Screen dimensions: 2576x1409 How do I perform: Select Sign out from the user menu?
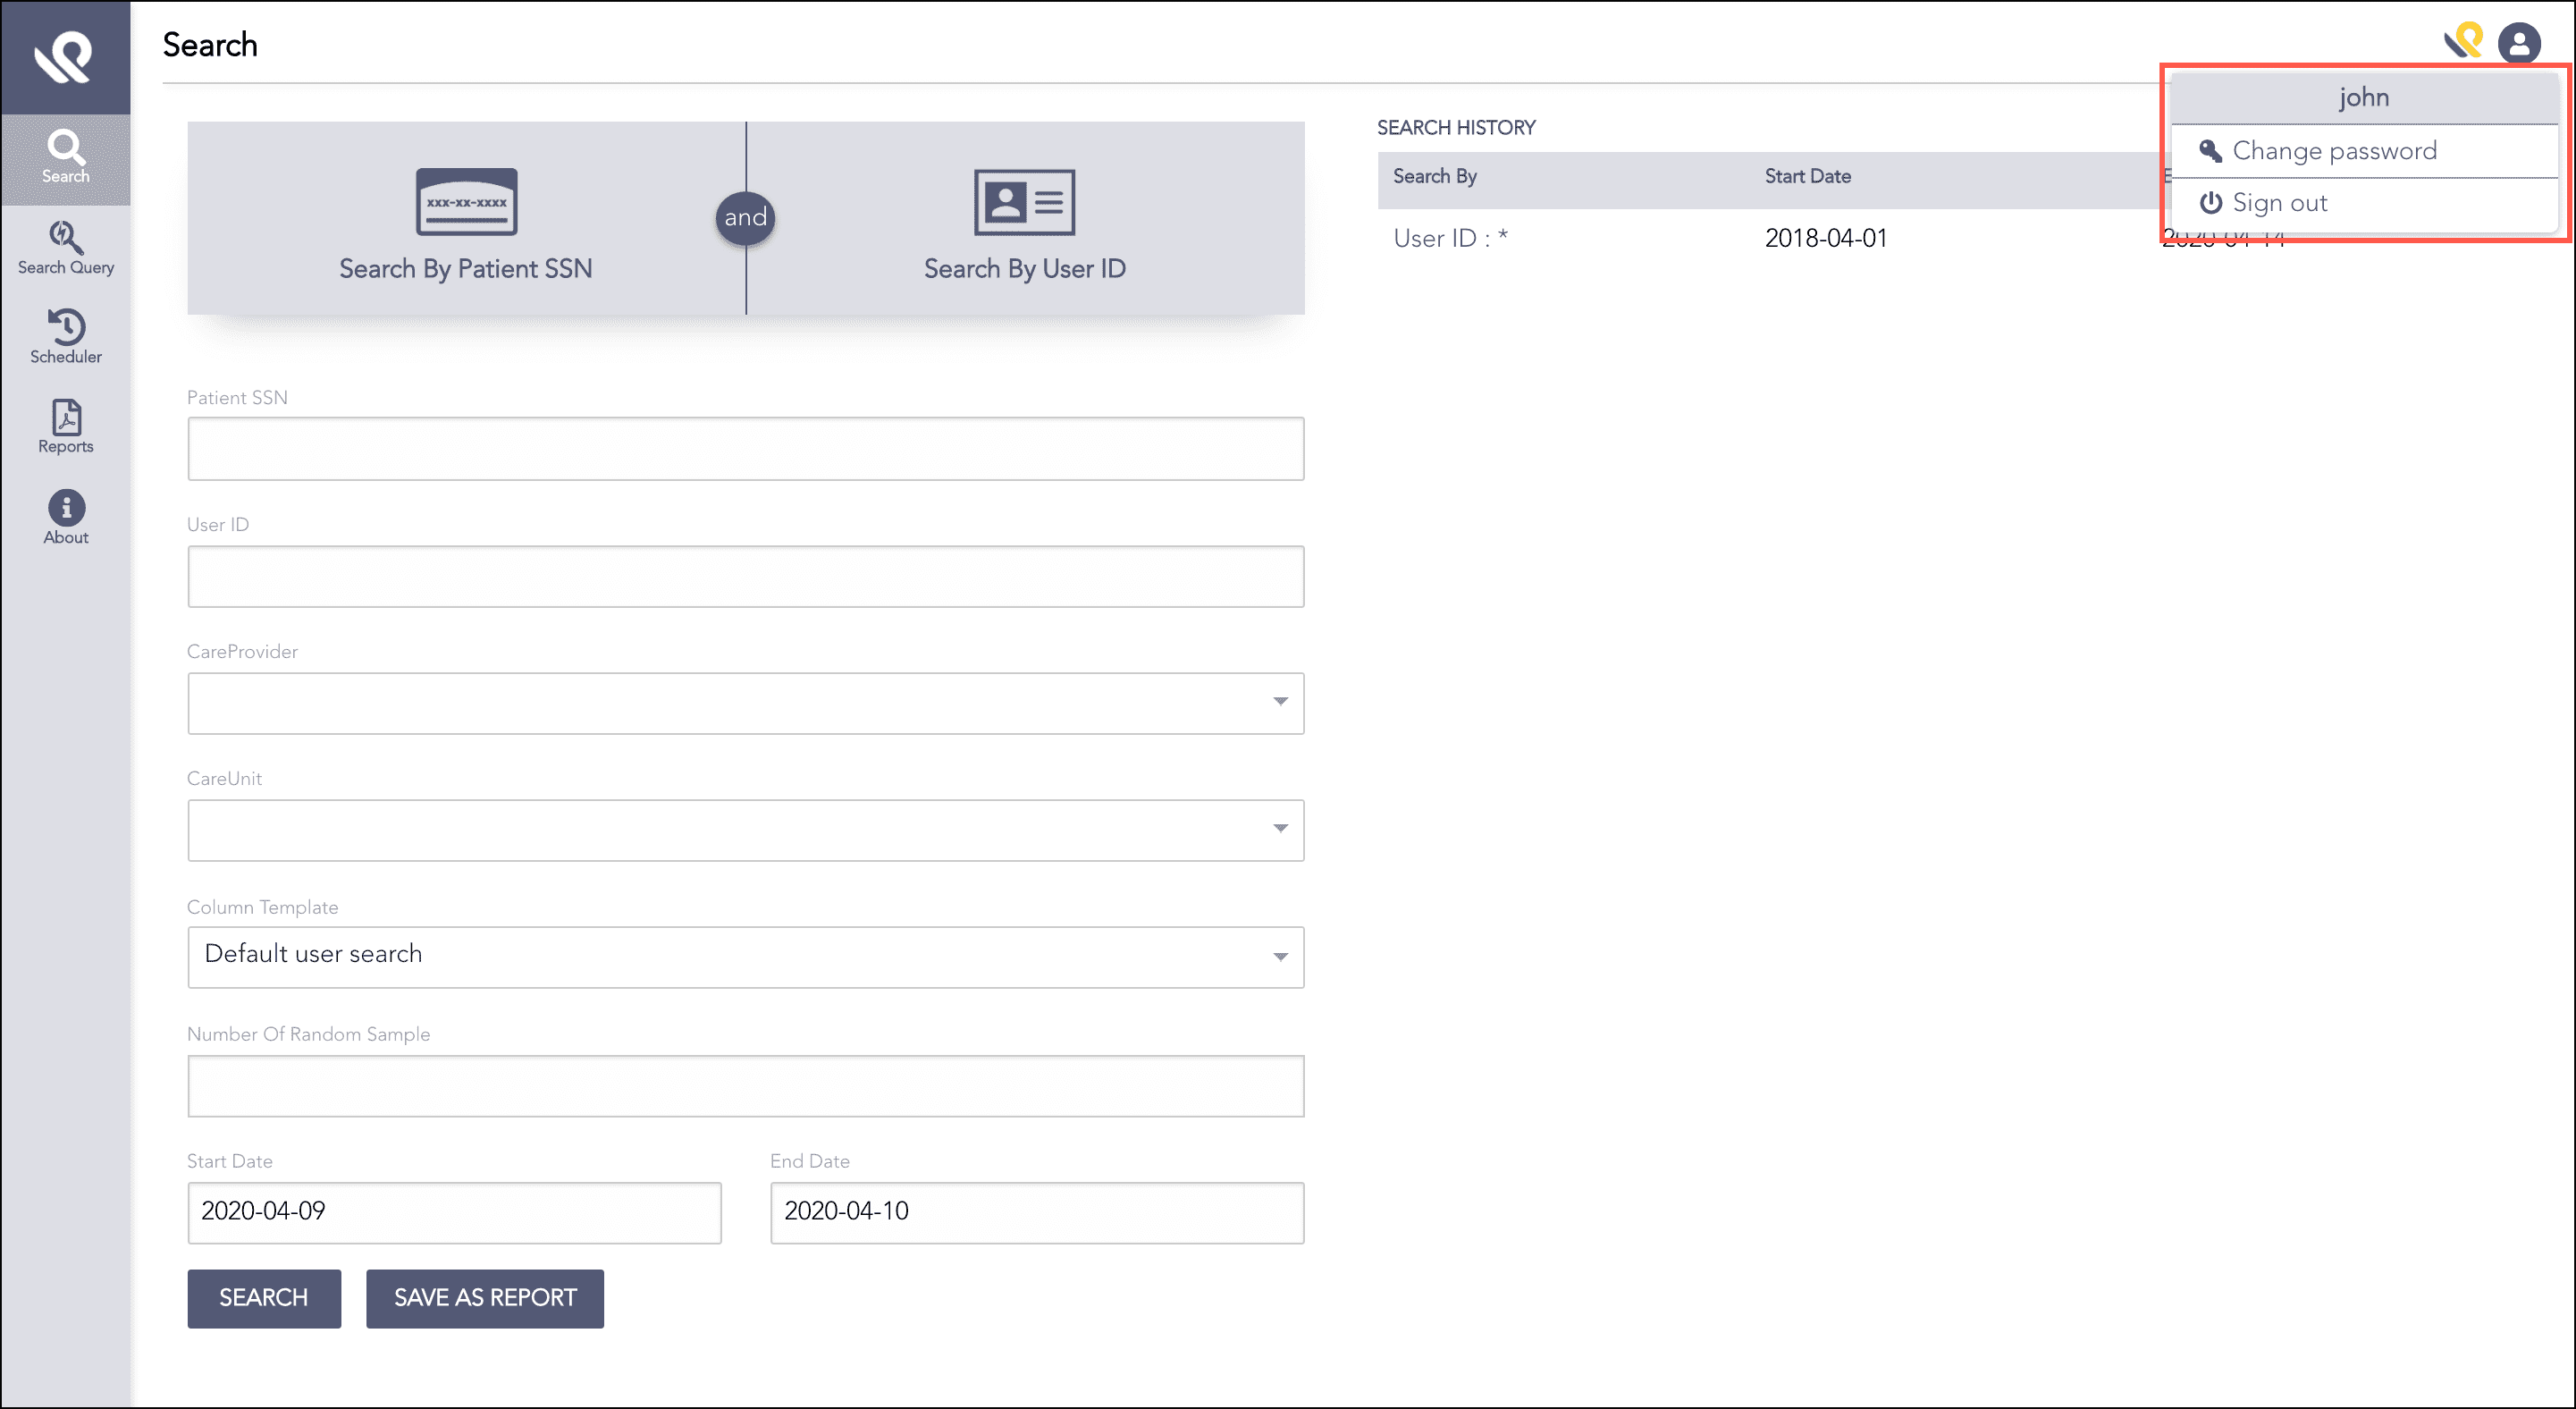(2280, 202)
